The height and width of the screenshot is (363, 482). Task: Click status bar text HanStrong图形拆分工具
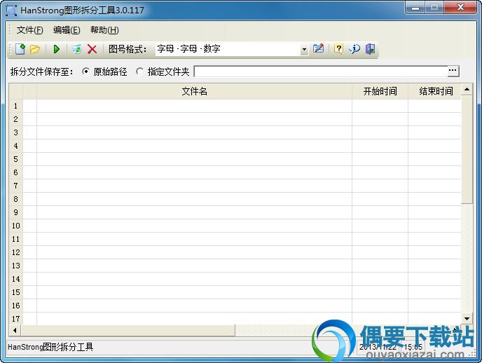(x=50, y=347)
